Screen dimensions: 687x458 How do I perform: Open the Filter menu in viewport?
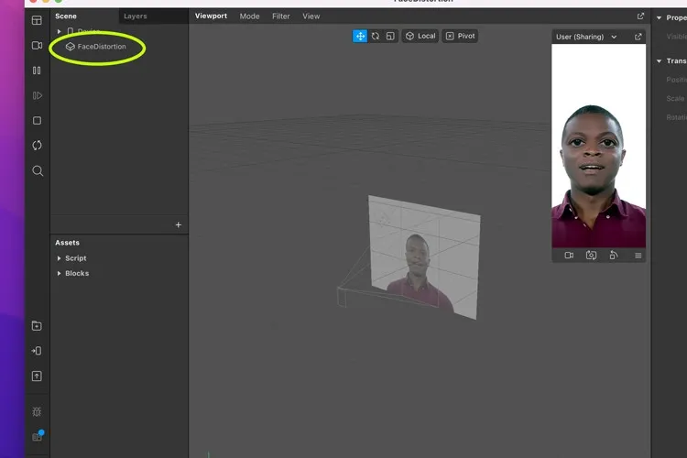(x=280, y=16)
